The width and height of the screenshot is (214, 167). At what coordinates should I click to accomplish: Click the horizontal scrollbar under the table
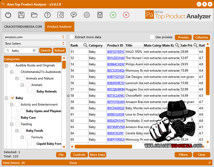(103, 147)
